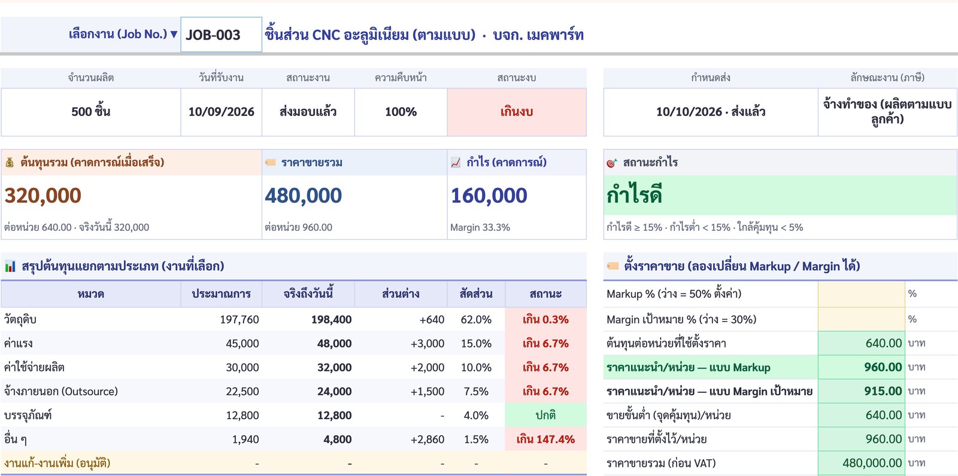Select the ขายขั้นต่ำ (จุดคุ้มทุน)/หน่วย label
This screenshot has width=958, height=476.
[669, 415]
